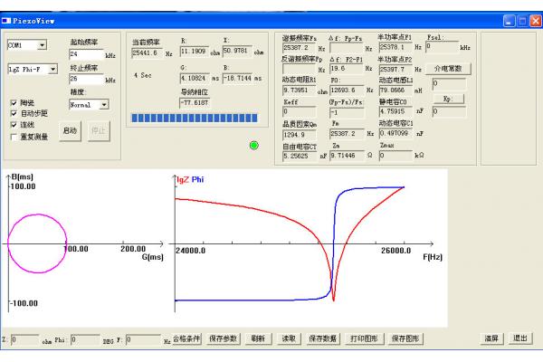
Task: Click the empty 反谐振频率Fp field
Action: pos(299,69)
